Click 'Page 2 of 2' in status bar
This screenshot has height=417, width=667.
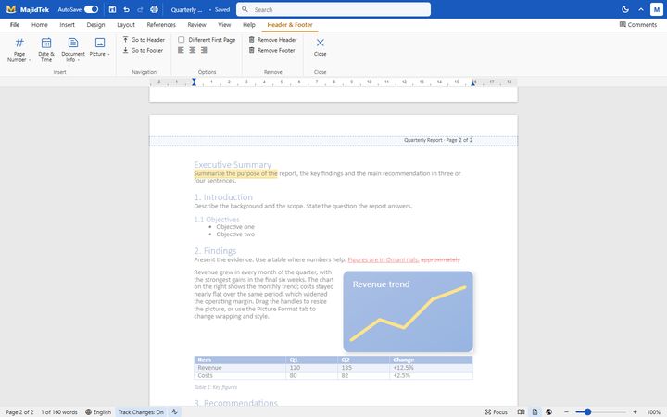pyautogui.click(x=19, y=411)
